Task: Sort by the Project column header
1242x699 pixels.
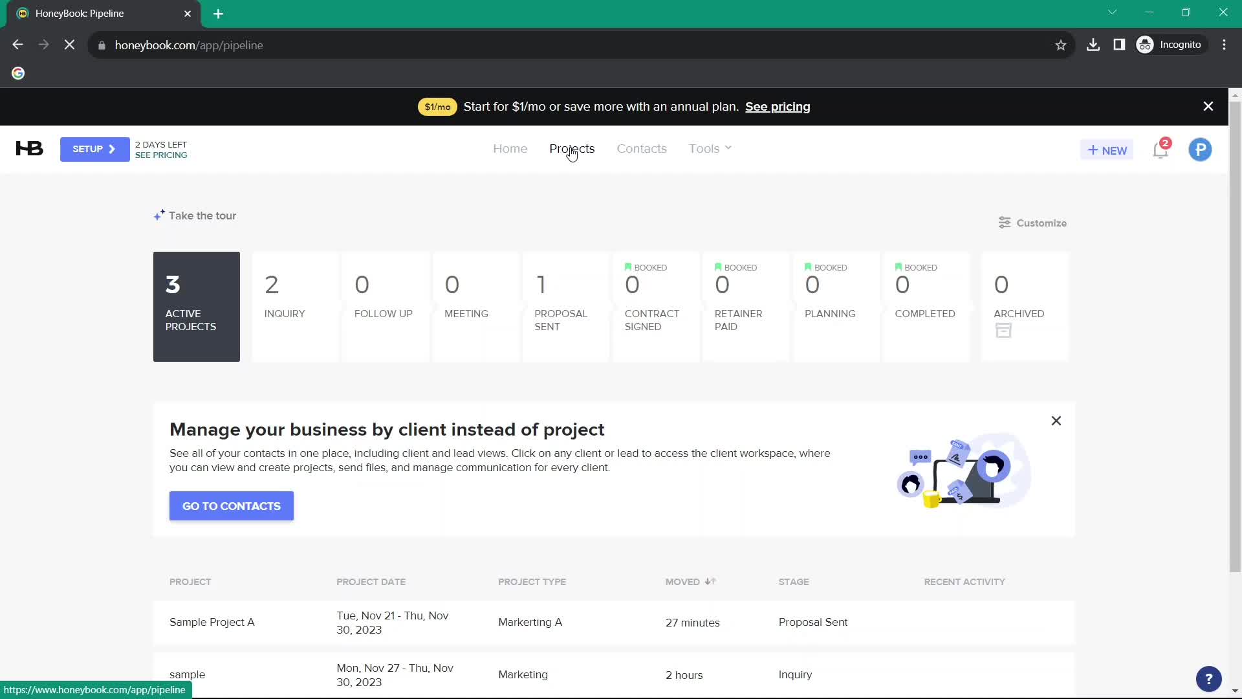Action: [x=190, y=582]
